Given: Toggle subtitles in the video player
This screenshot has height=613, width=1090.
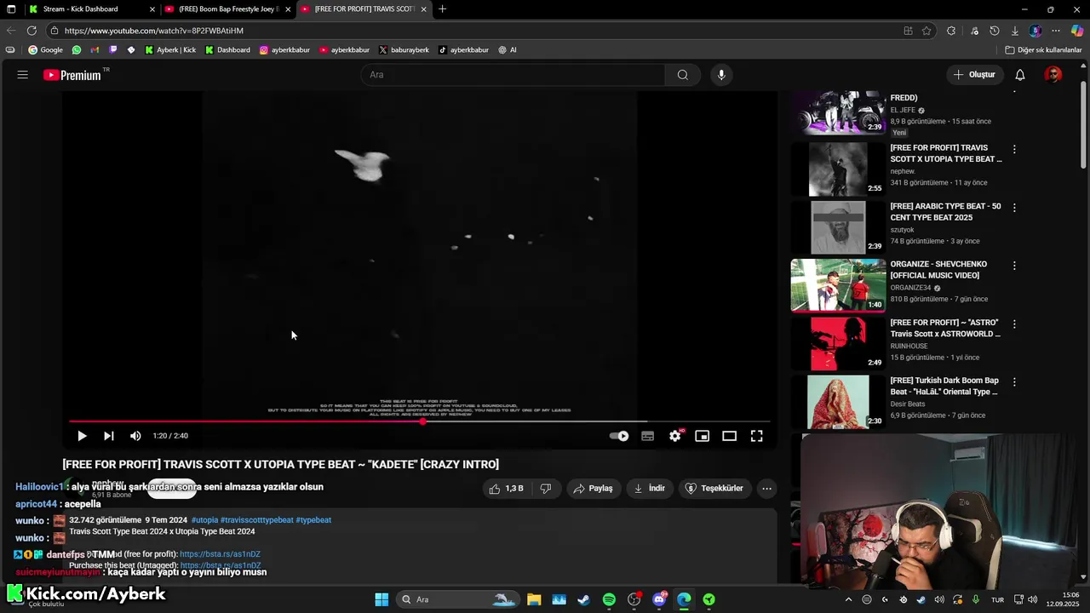Looking at the screenshot, I should coord(647,436).
